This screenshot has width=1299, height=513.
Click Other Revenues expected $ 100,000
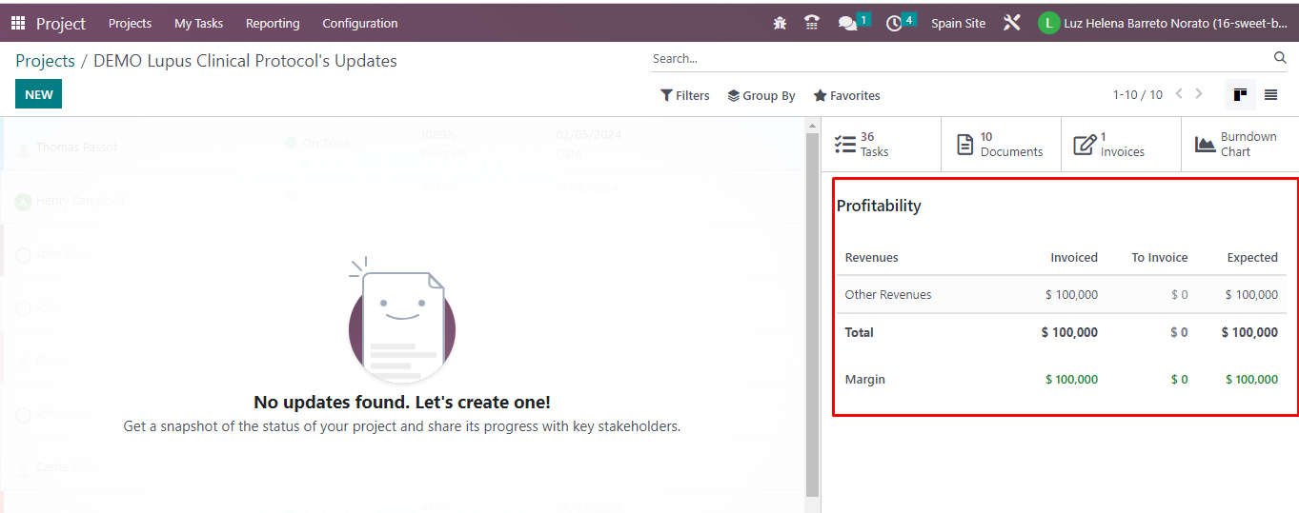[1251, 294]
